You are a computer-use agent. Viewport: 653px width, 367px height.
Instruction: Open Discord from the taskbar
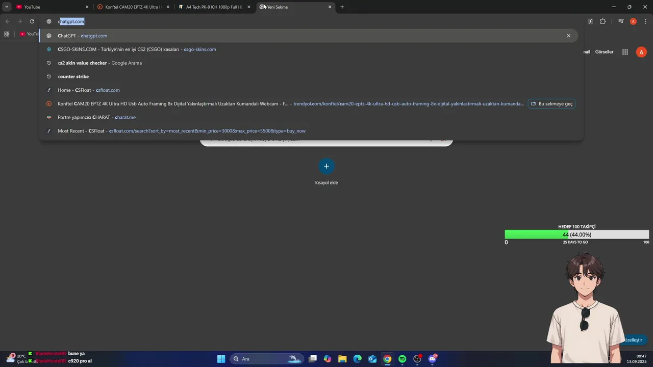433,359
